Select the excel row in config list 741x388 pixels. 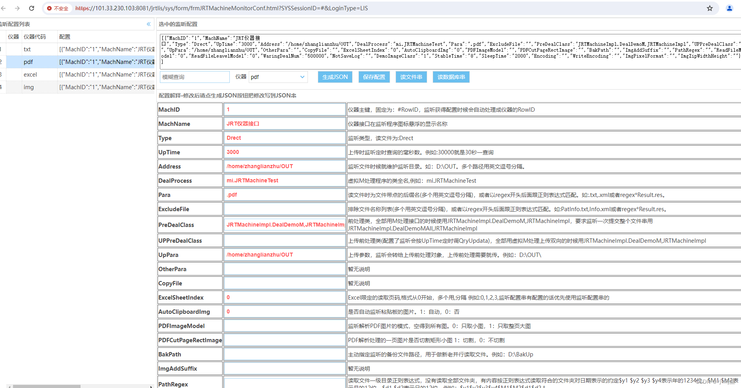click(x=77, y=75)
